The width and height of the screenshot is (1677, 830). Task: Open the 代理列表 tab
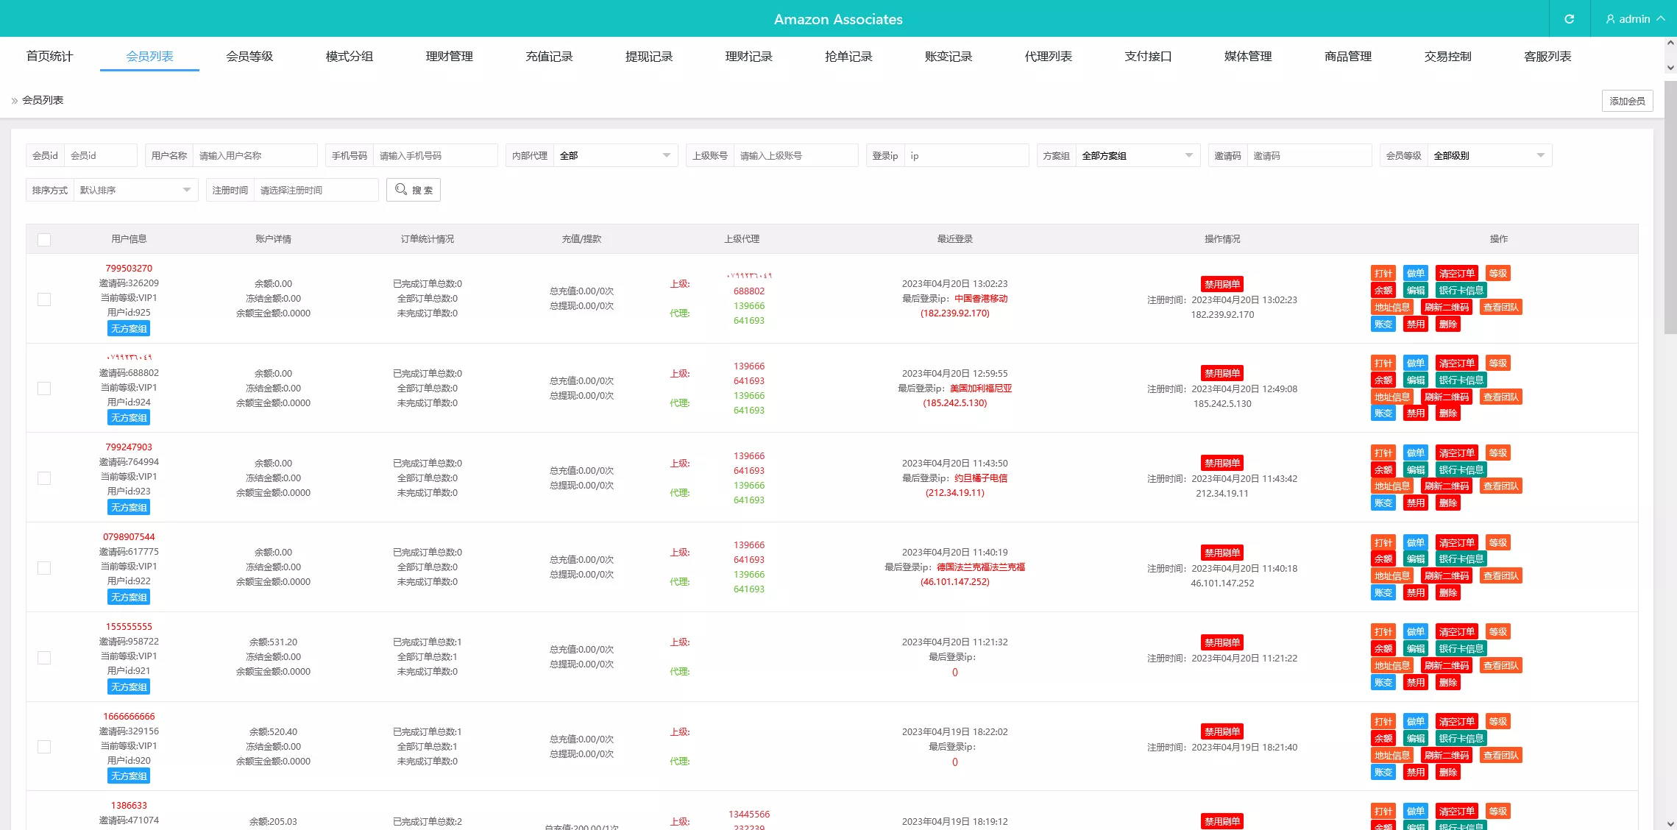(1048, 56)
